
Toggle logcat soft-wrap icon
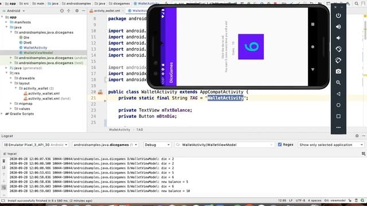(4, 187)
